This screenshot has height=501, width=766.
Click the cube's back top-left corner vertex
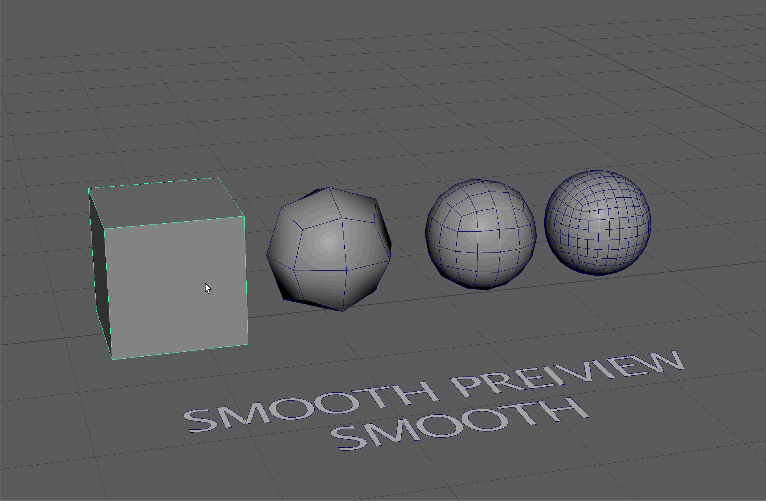tap(89, 189)
